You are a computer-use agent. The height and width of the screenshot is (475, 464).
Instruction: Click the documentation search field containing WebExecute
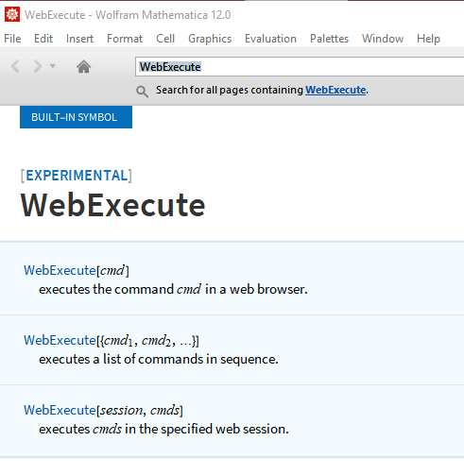click(x=300, y=67)
